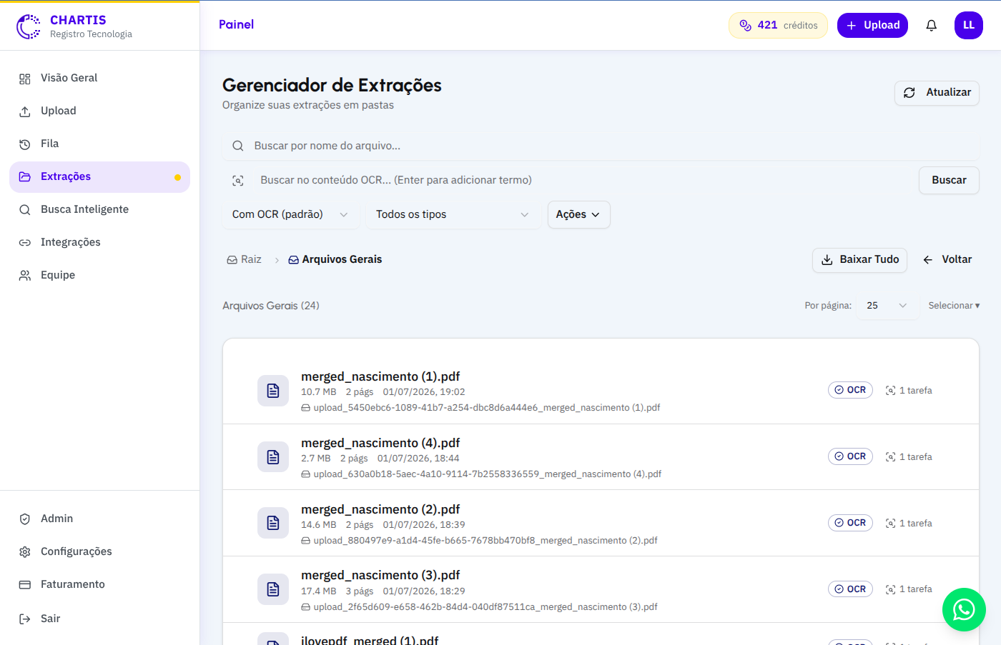Click the WhatsApp chat icon
The width and height of the screenshot is (1001, 645).
[964, 609]
